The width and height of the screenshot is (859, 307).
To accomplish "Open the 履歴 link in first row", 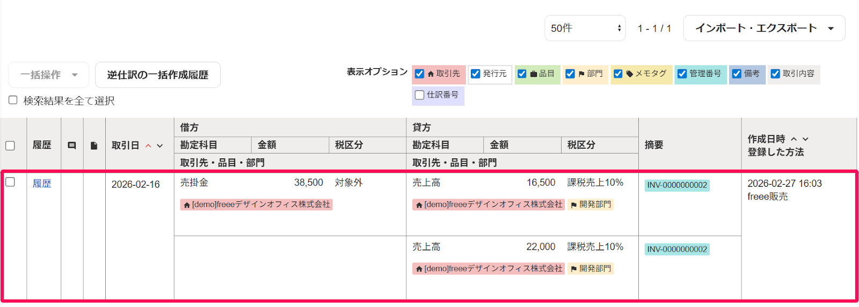I will (x=42, y=184).
